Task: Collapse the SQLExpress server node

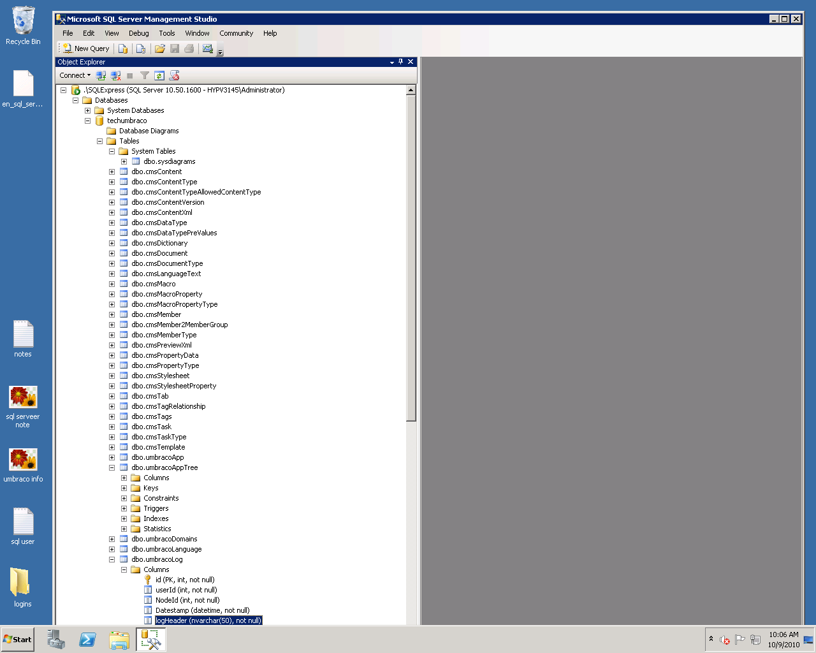Action: click(63, 90)
